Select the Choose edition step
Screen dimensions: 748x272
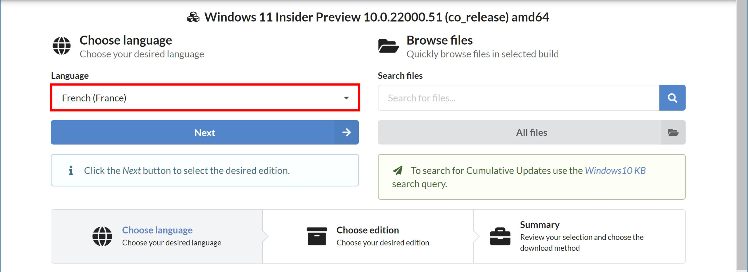pyautogui.click(x=368, y=236)
